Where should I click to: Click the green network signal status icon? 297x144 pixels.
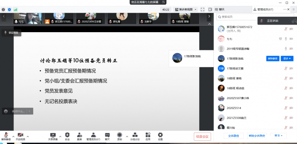pos(15,10)
